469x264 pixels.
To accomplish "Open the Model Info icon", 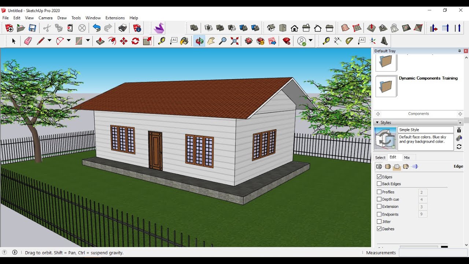I will (x=137, y=28).
